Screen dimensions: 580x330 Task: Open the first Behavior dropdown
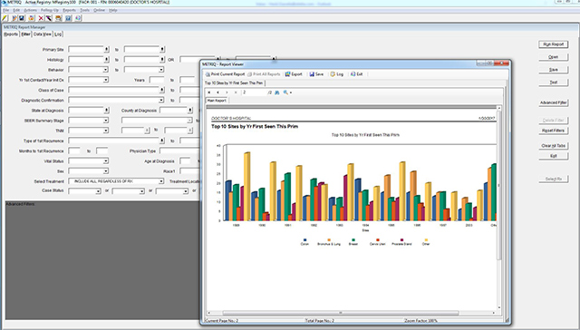(106, 70)
